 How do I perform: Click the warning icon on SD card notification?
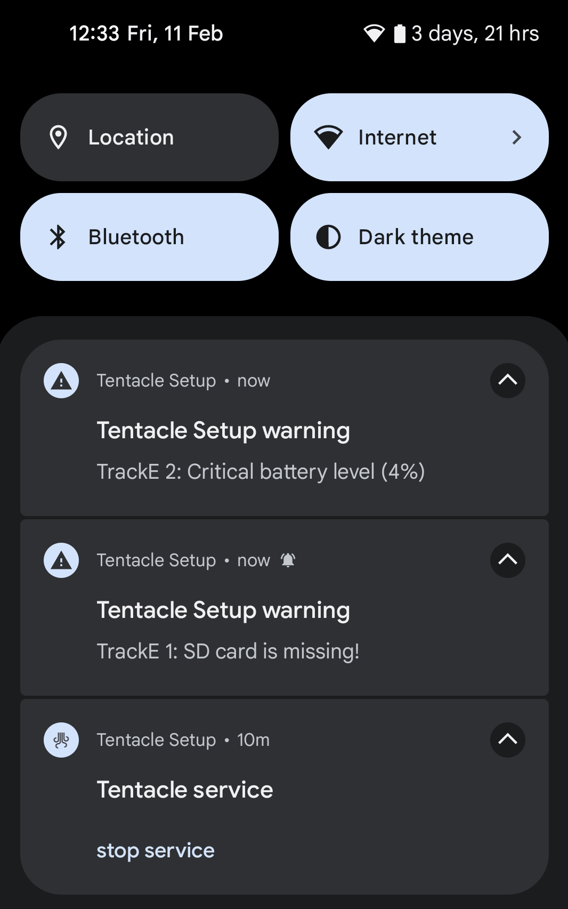[61, 560]
